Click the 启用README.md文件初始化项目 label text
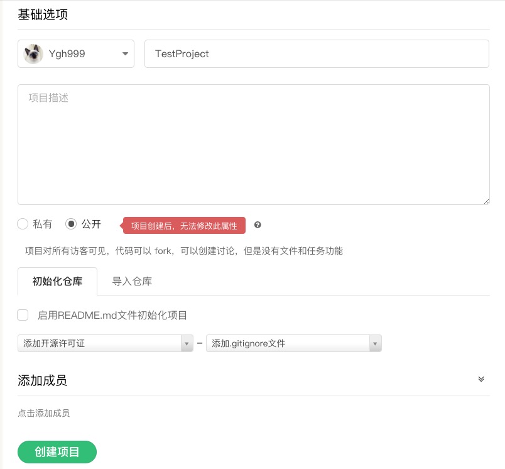Viewport: 505px width, 469px height. click(112, 315)
